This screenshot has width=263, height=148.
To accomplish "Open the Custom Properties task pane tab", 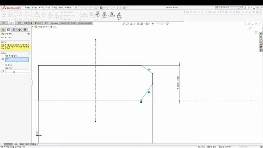I will (x=261, y=50).
